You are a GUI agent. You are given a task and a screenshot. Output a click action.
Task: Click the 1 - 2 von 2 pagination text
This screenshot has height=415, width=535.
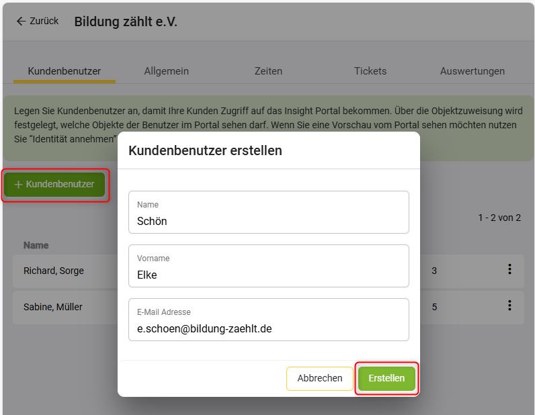tap(499, 218)
